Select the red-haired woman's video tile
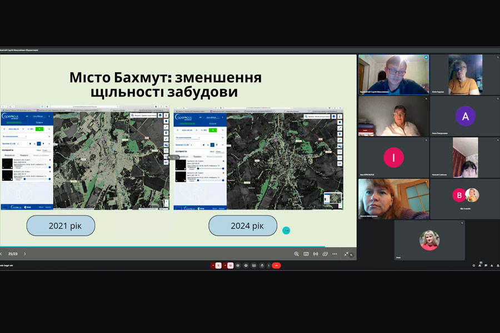500x333 pixels. 394,199
